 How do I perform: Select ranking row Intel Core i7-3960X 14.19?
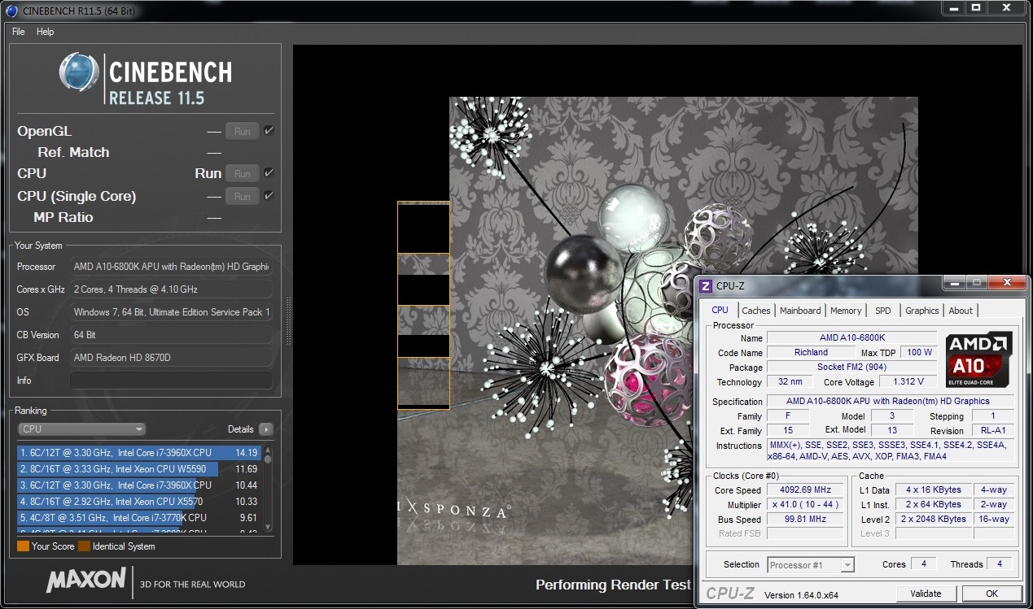point(139,453)
